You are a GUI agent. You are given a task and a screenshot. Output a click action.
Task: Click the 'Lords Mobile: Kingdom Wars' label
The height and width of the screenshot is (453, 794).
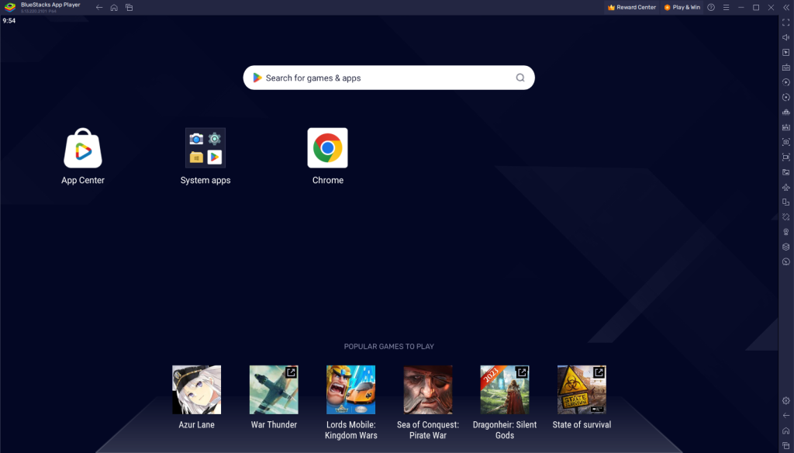point(351,430)
